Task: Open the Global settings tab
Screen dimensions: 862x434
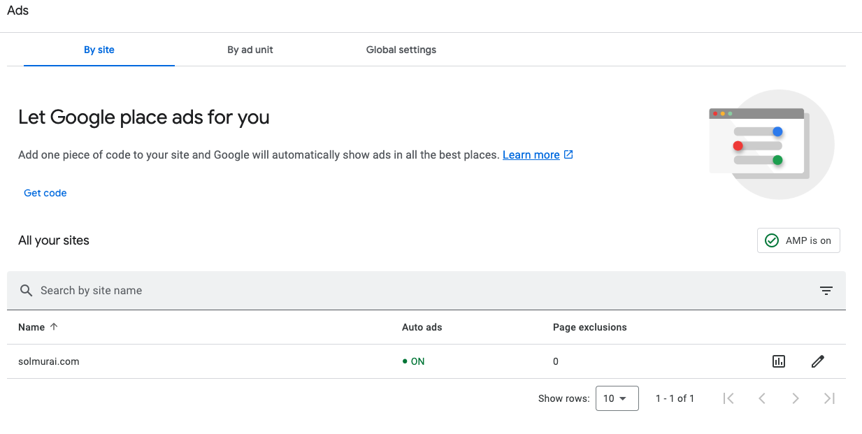Action: point(401,50)
